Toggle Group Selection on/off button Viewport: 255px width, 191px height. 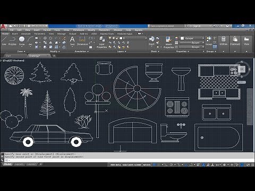215,47
